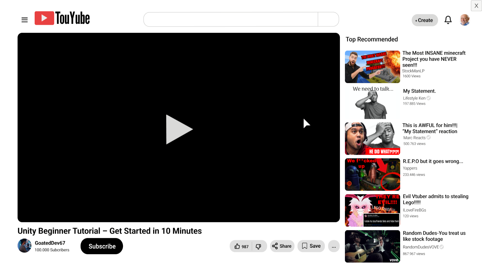The height and width of the screenshot is (271, 482).
Task: Share the Unity tutorial video
Action: [x=282, y=246]
